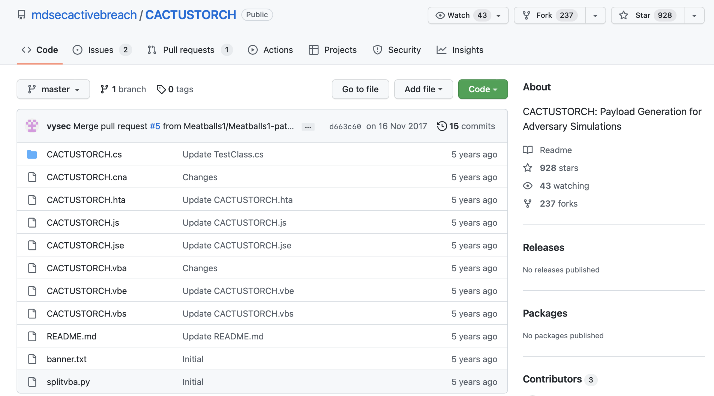This screenshot has width=714, height=396.
Task: Click the Go to file button
Action: pyautogui.click(x=360, y=89)
